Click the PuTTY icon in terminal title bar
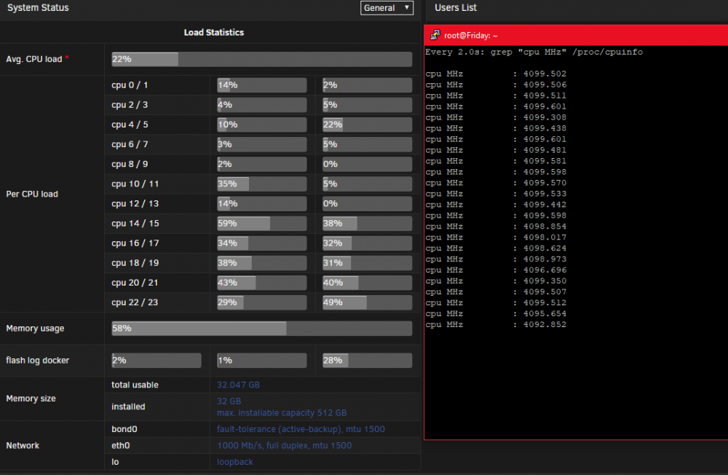 (x=435, y=35)
